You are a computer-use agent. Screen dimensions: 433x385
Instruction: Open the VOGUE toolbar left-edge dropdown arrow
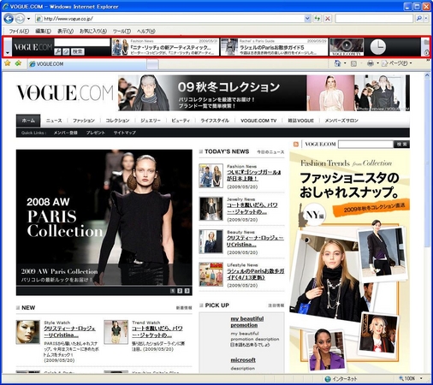coord(8,52)
